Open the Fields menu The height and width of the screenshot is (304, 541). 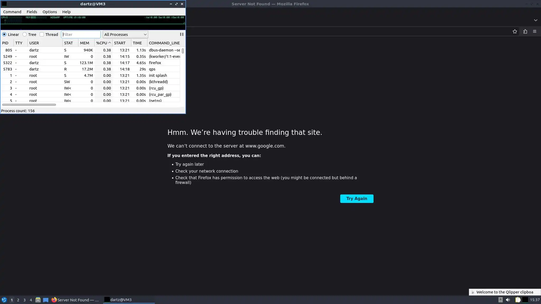click(x=32, y=12)
